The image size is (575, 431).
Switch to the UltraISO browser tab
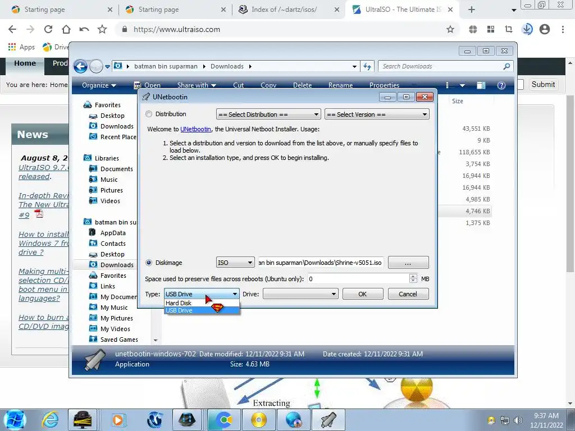(x=402, y=10)
